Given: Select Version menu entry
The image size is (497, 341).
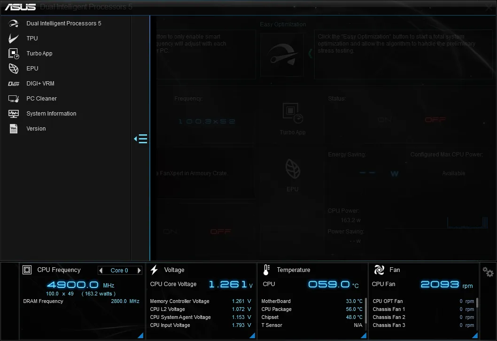Looking at the screenshot, I should pos(36,129).
